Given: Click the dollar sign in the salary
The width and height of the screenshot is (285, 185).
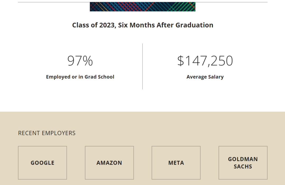Looking at the screenshot, I should pos(180,61).
